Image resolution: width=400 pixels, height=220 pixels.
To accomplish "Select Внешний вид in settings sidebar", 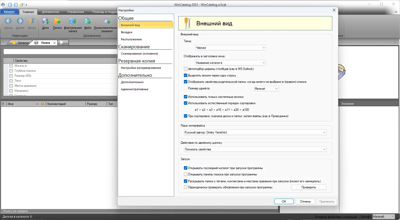I will pos(146,25).
